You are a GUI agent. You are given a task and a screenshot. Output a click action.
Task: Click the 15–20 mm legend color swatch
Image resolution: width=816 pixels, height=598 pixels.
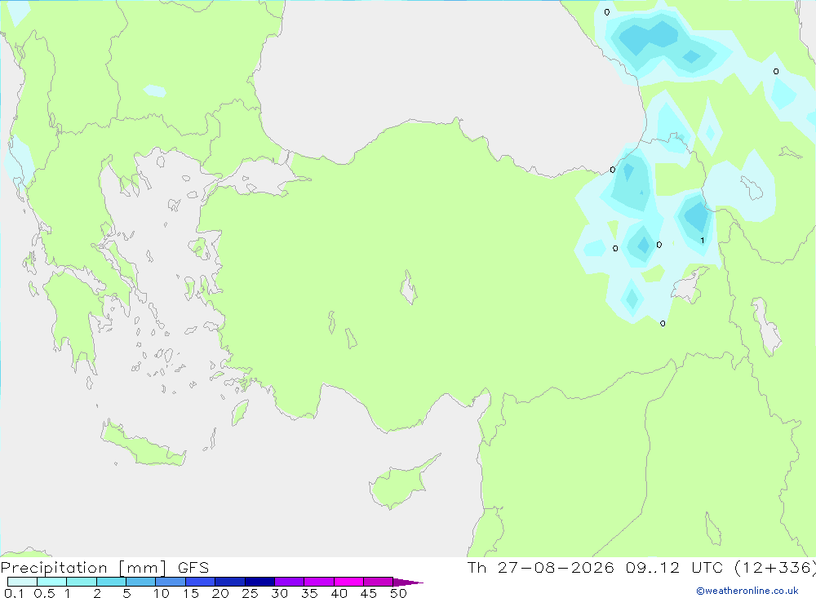pos(201,582)
